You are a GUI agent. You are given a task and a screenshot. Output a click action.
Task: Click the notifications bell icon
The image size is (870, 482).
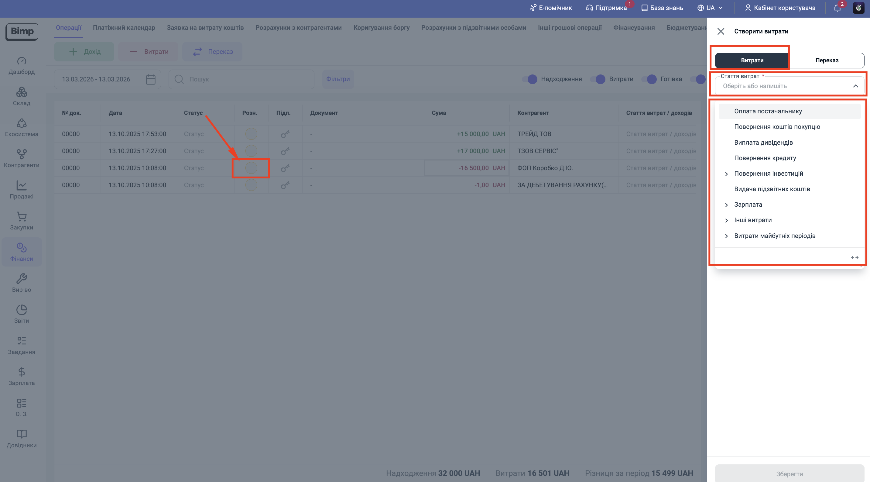pyautogui.click(x=837, y=8)
